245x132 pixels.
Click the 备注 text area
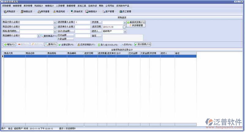click(123, 38)
